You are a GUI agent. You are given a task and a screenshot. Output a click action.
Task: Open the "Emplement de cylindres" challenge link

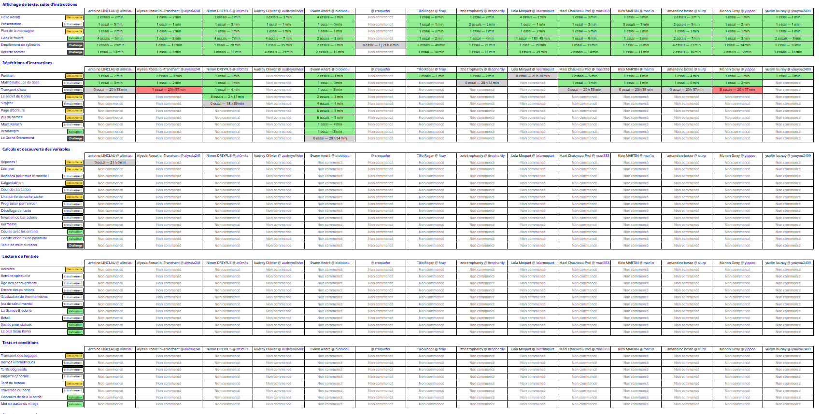(20, 45)
